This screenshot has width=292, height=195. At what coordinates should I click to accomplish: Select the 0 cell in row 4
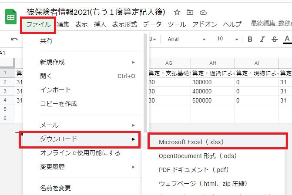(257, 100)
